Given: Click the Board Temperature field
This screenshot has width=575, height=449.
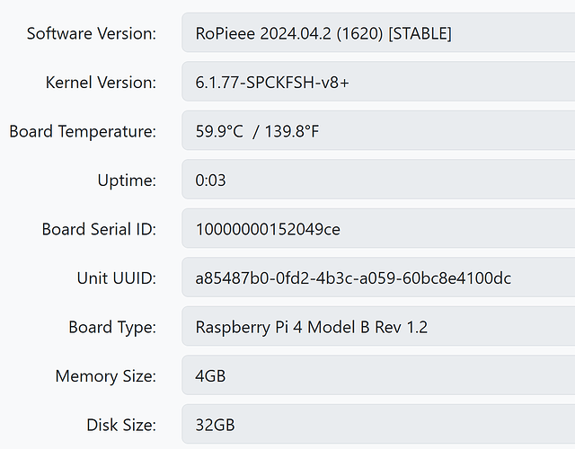Looking at the screenshot, I should coord(378,130).
